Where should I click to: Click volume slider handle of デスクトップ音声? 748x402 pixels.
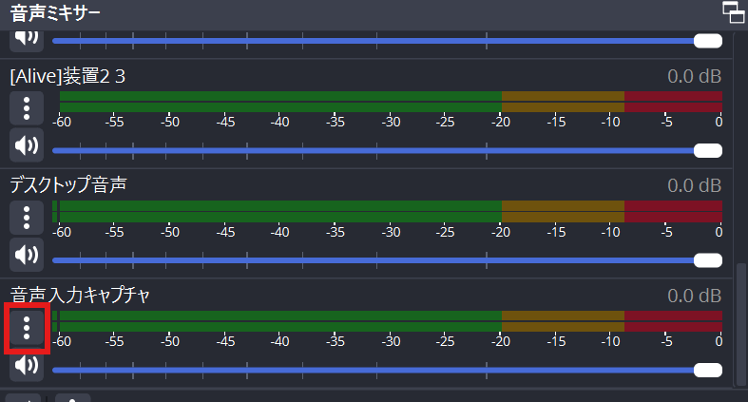[708, 260]
